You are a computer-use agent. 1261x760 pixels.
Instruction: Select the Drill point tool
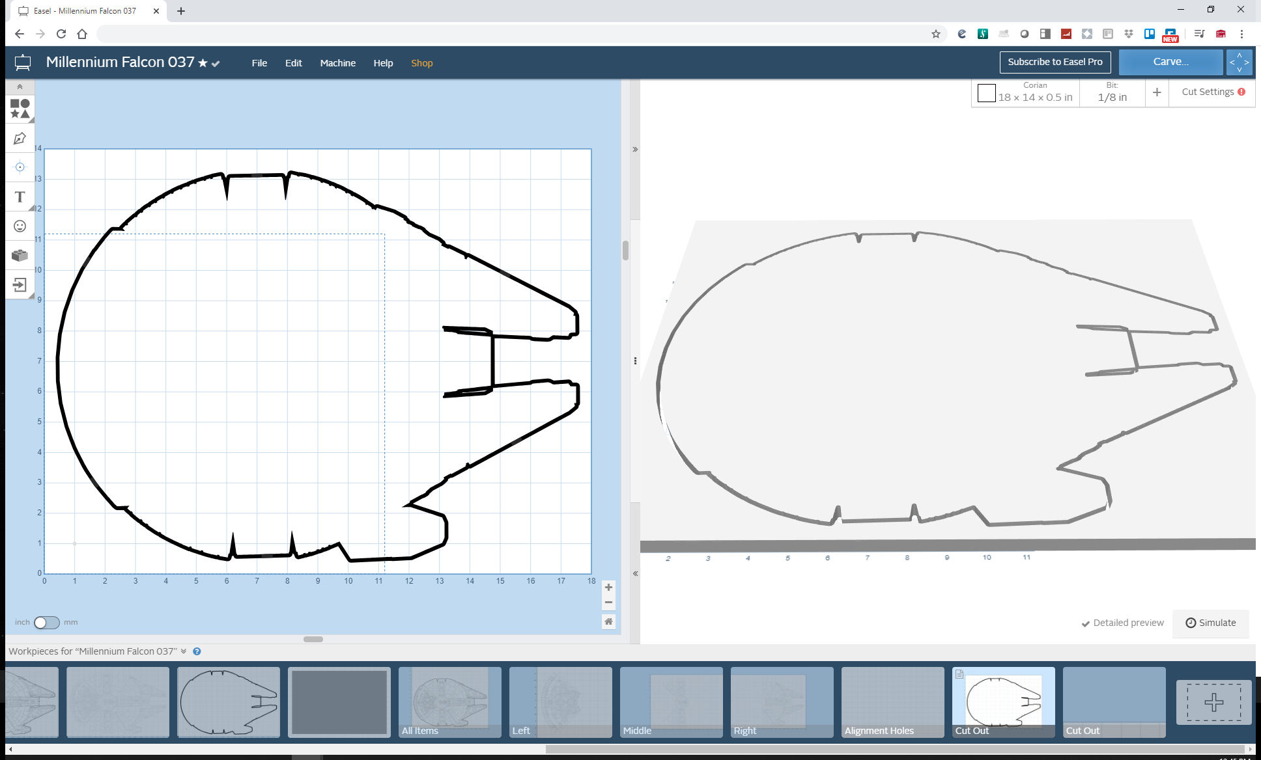20,167
